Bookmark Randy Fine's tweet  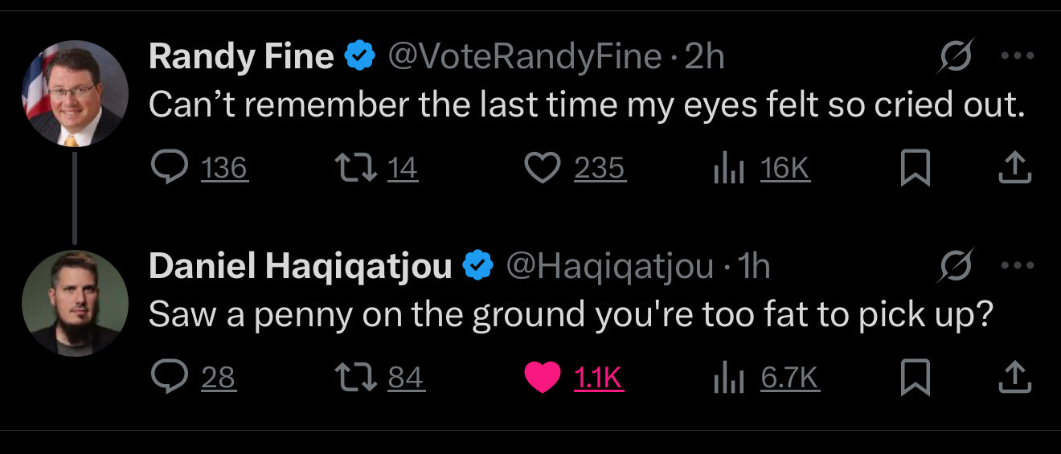click(x=914, y=168)
